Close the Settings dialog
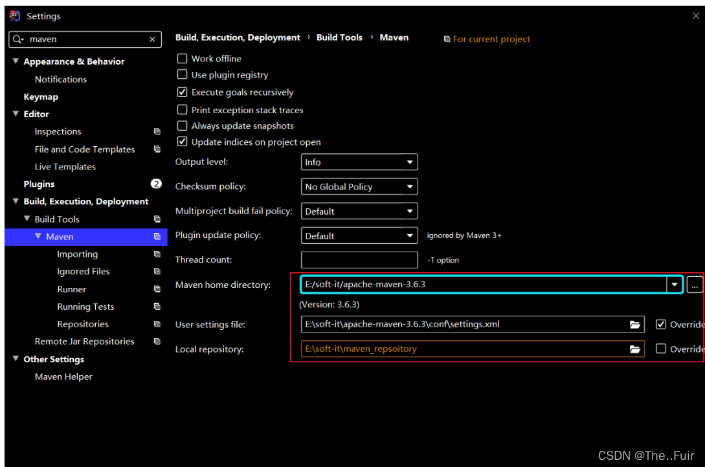The height and width of the screenshot is (467, 705). (x=695, y=16)
